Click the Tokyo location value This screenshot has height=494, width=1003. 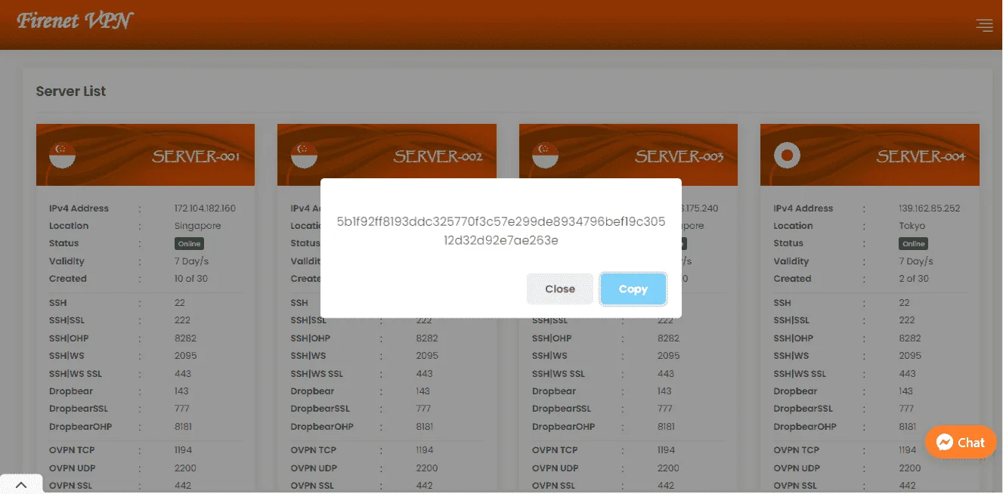coord(912,226)
